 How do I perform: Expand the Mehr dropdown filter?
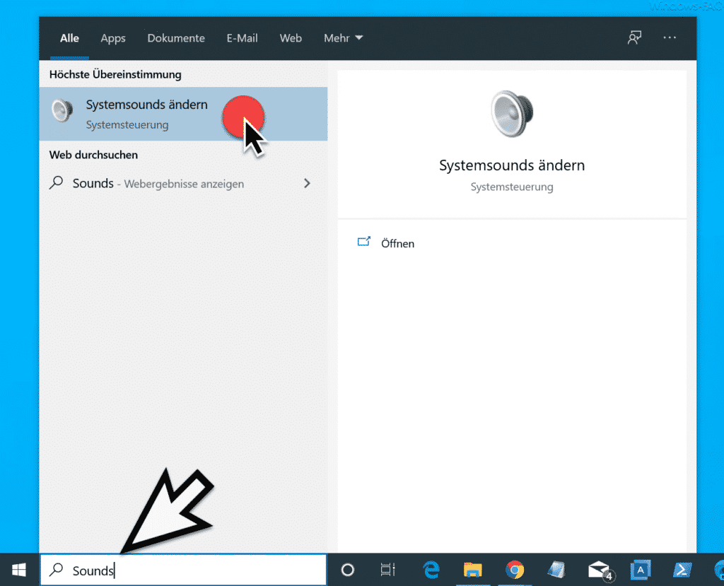click(343, 38)
